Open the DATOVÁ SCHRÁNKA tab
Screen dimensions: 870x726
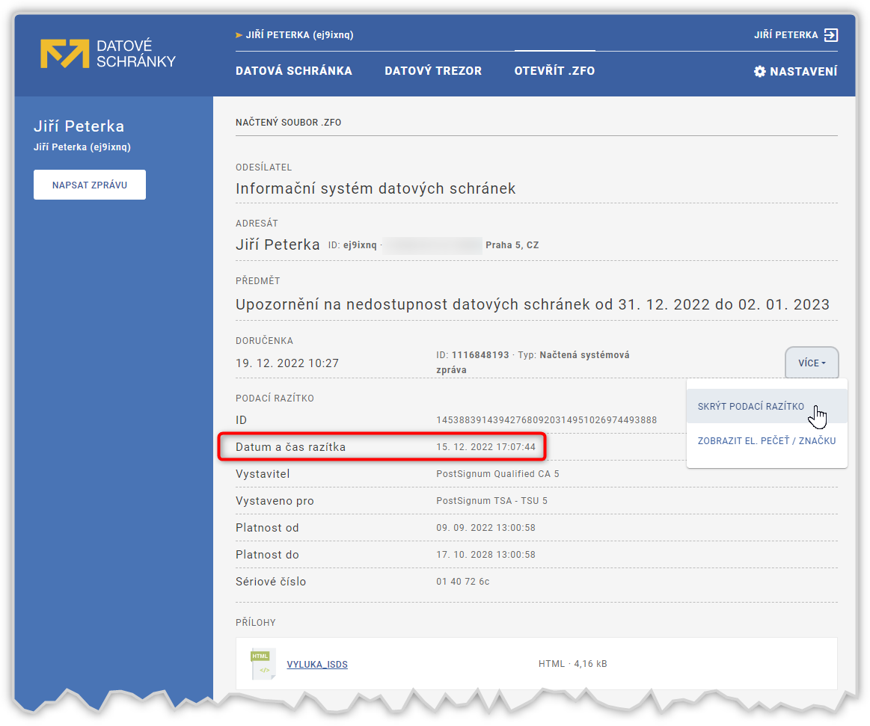293,71
